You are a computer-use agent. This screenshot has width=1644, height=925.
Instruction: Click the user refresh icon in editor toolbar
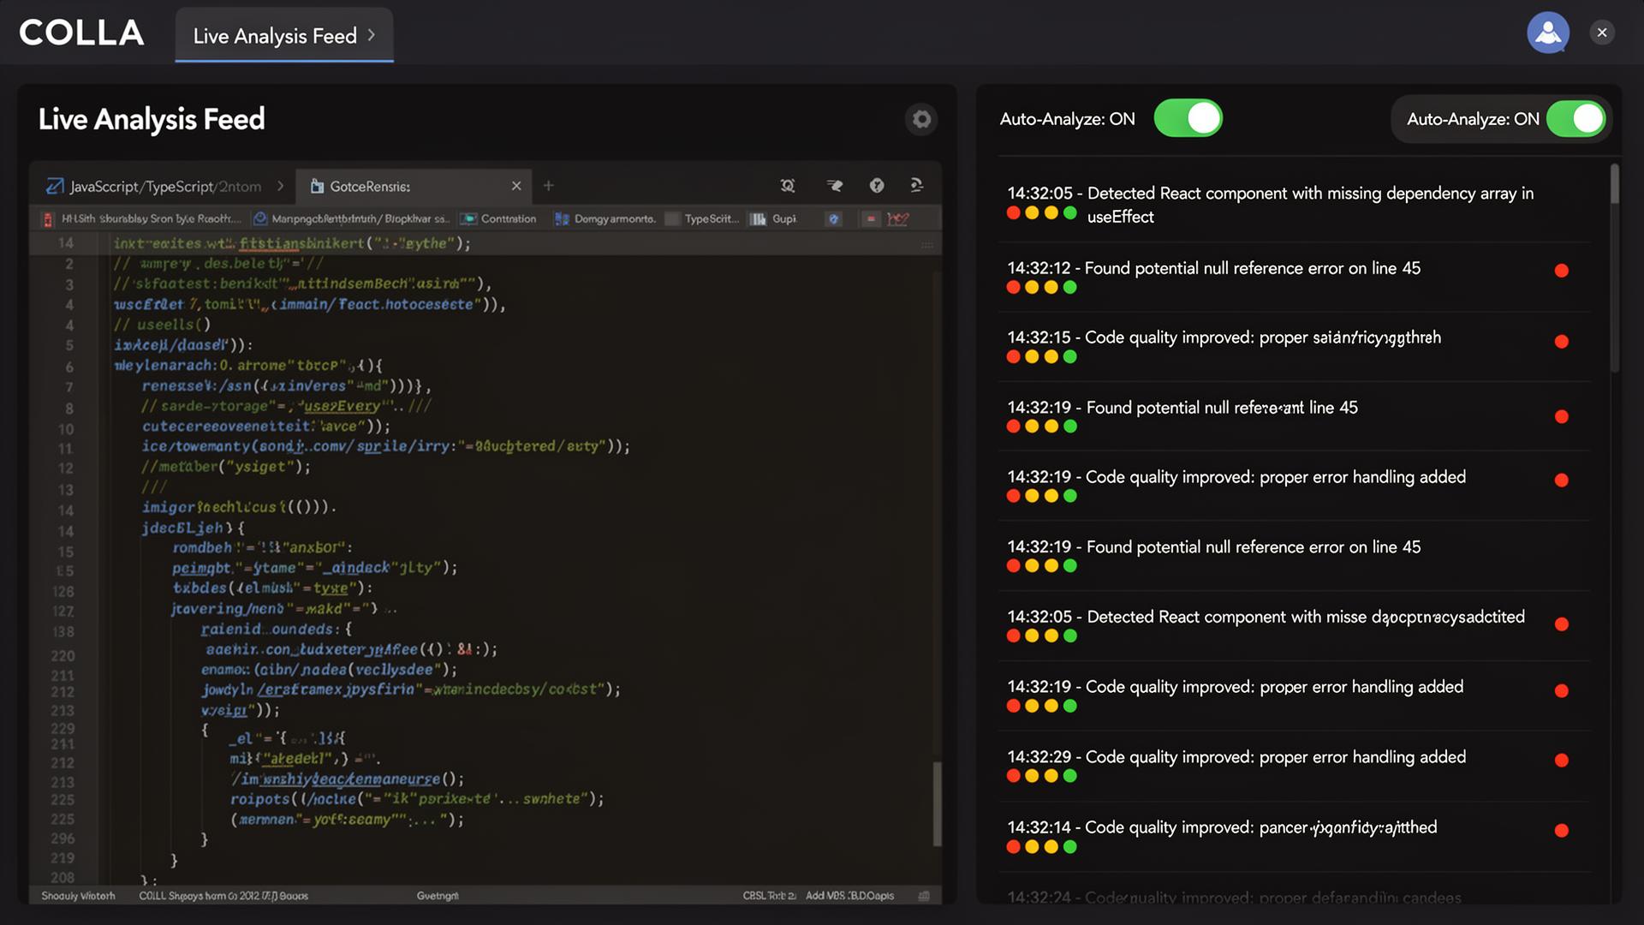pyautogui.click(x=916, y=186)
